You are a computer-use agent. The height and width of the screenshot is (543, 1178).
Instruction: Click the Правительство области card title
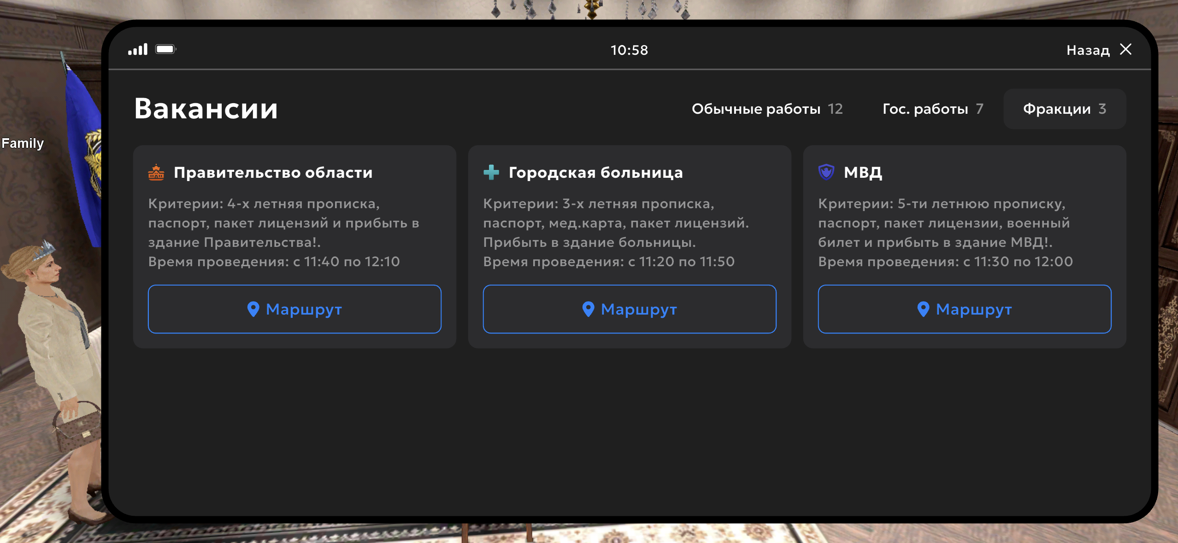pos(273,173)
